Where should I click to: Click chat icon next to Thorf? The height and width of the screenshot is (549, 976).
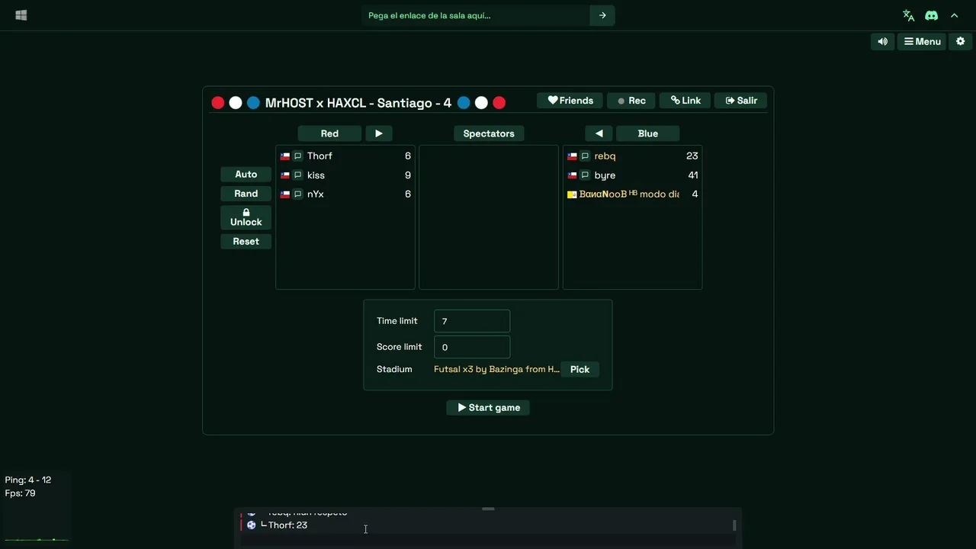[298, 156]
